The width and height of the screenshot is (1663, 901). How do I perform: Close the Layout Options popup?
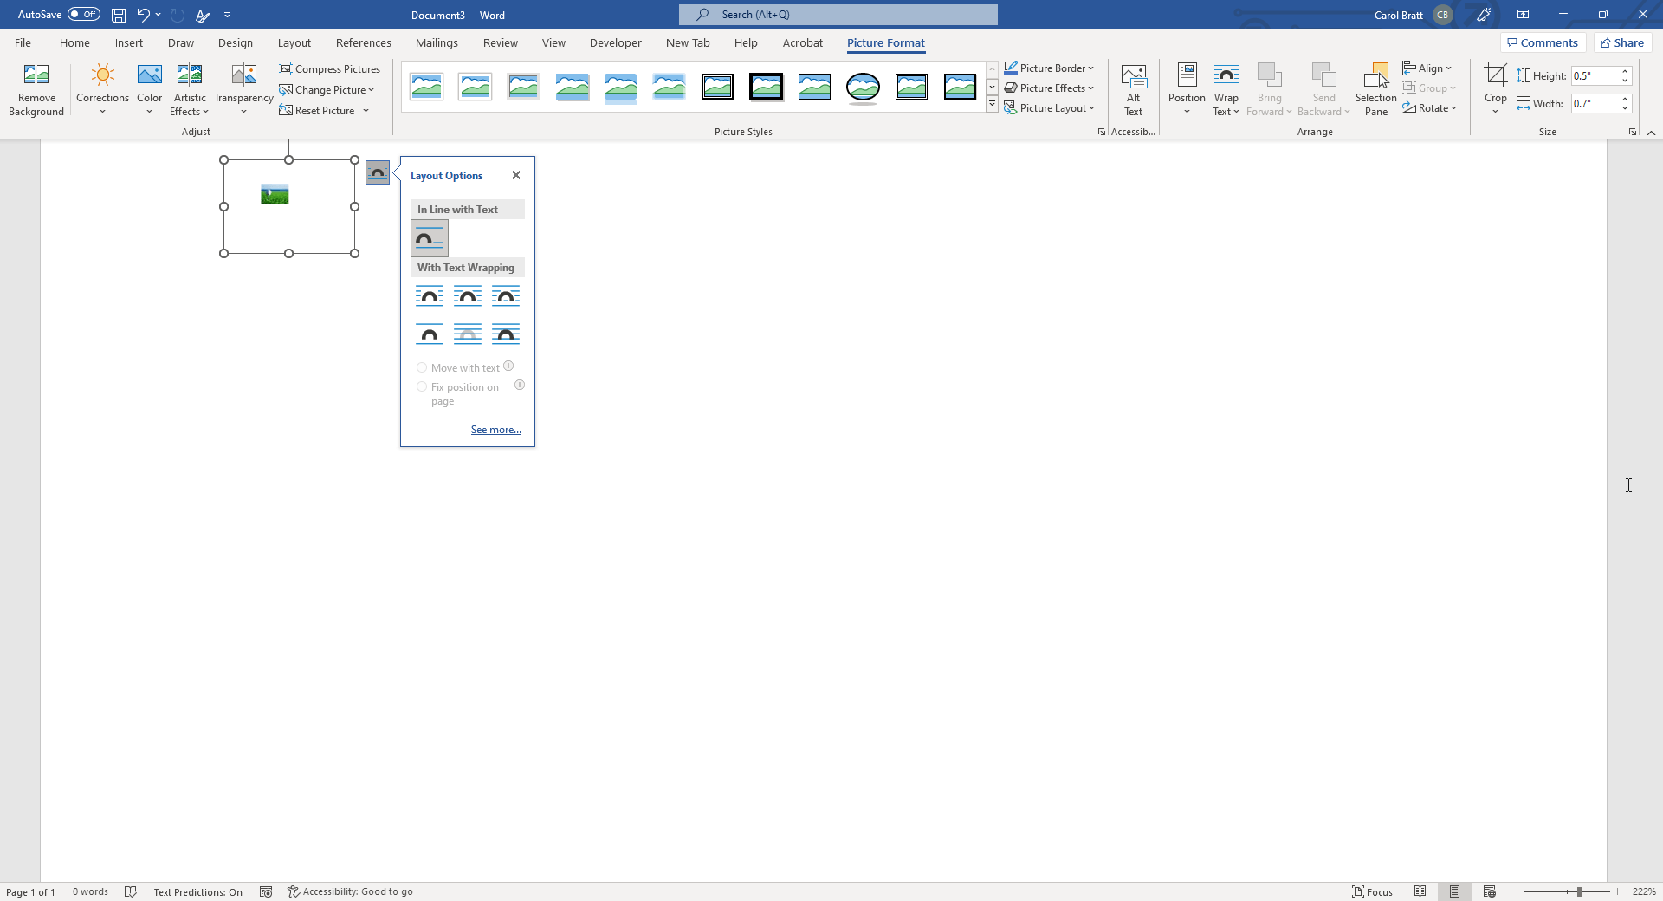(516, 175)
